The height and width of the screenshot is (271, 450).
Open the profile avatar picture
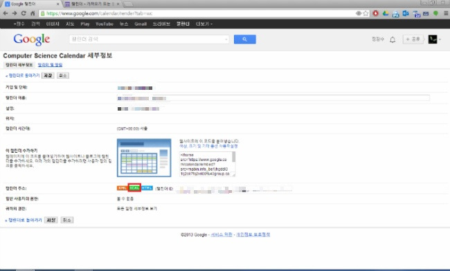(433, 39)
